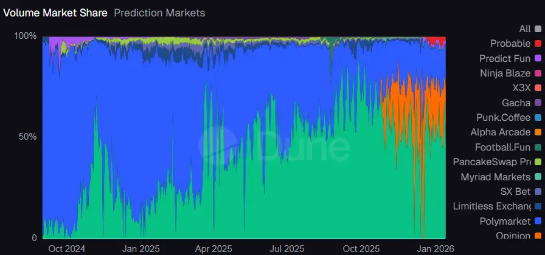545x255 pixels.
Task: Click the Oct 2025 x-axis label
Action: pos(361,249)
